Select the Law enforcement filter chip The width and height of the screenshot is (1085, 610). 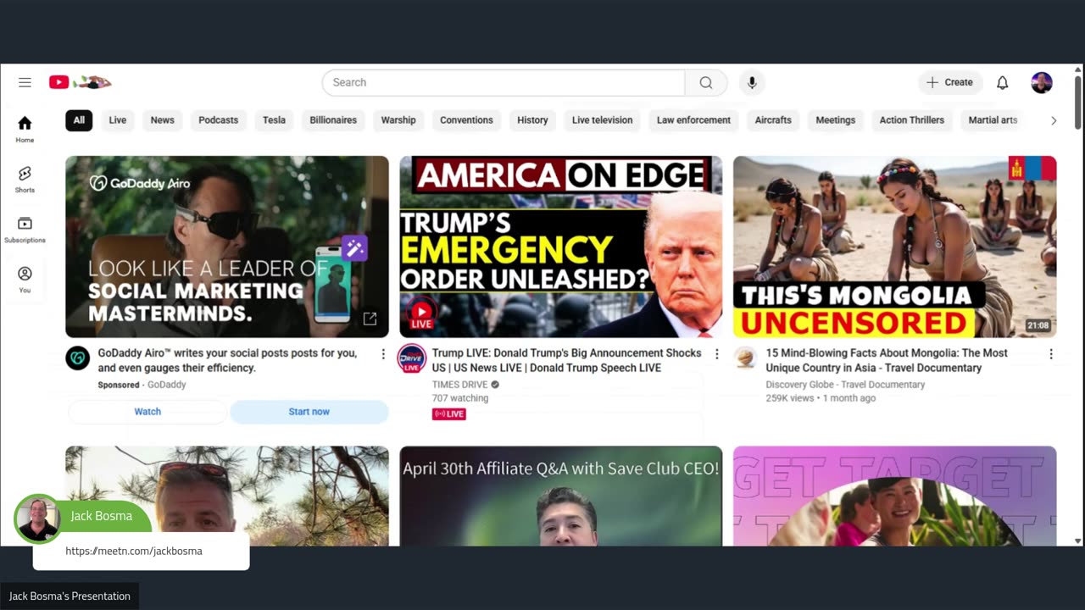point(693,120)
